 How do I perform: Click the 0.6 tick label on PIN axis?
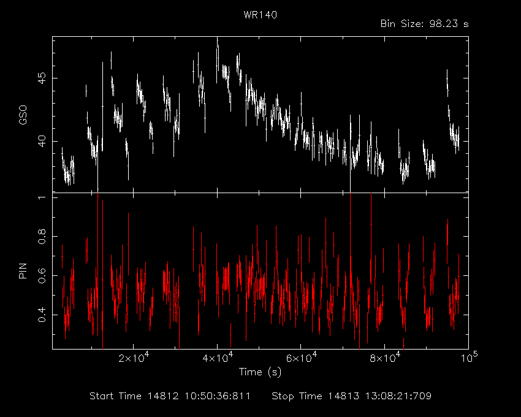[x=42, y=276]
